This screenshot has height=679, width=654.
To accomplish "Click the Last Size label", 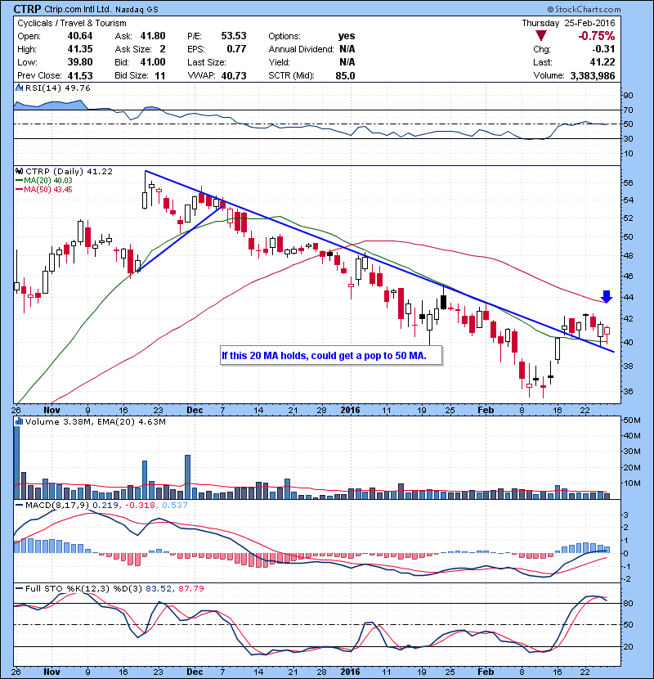I will pos(207,62).
